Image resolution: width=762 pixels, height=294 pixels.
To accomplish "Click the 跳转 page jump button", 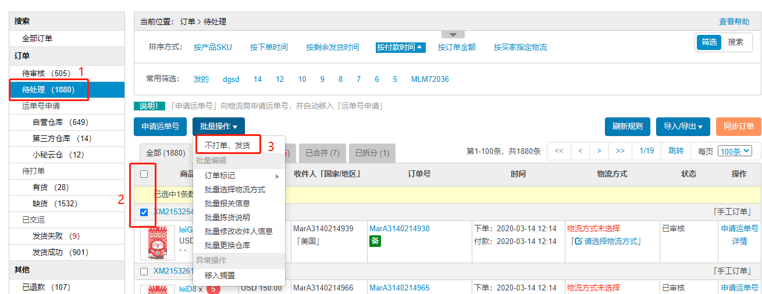I will (676, 151).
